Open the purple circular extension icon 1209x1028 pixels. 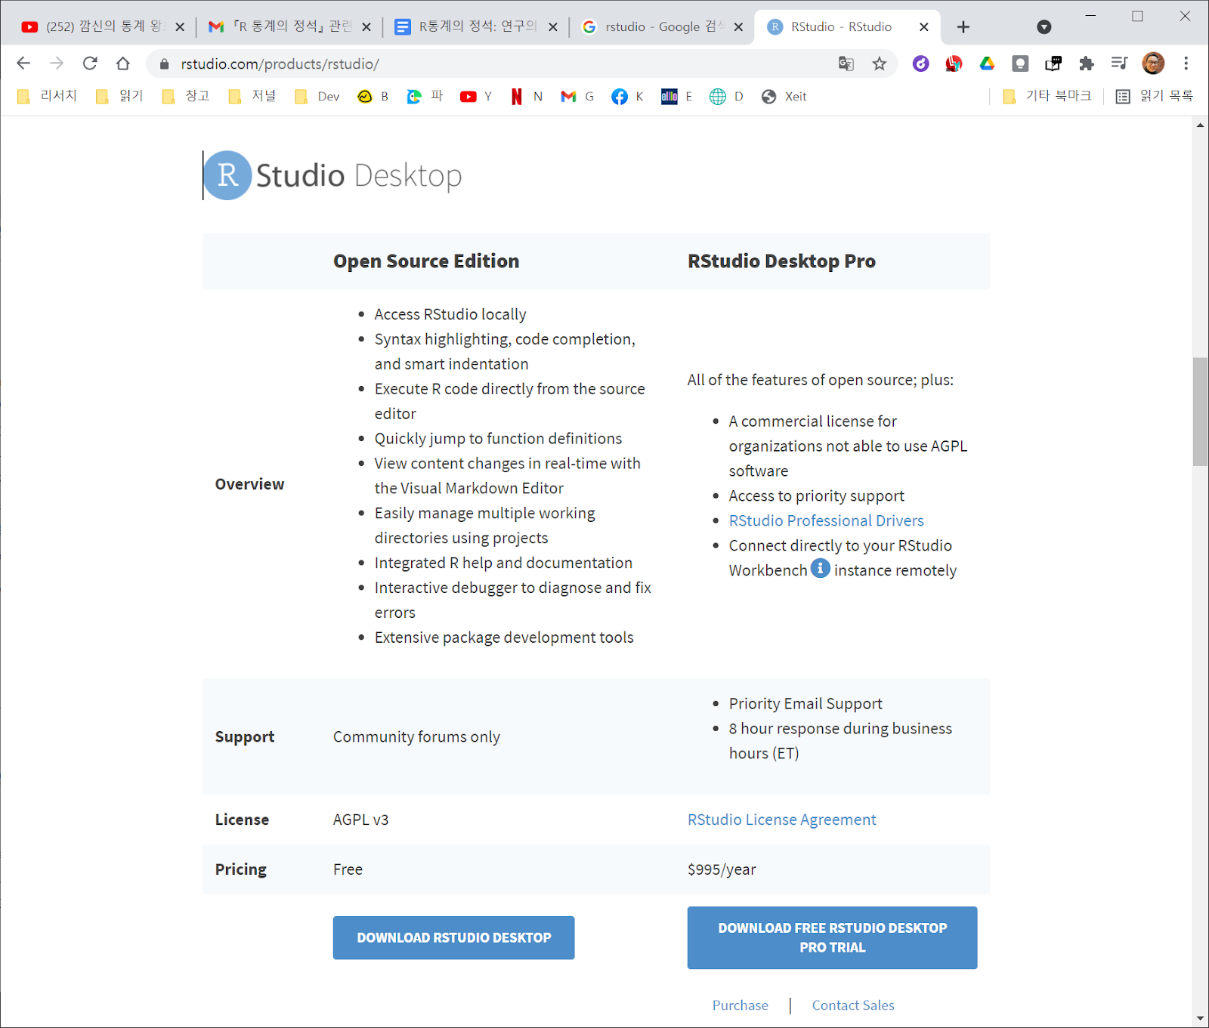920,63
